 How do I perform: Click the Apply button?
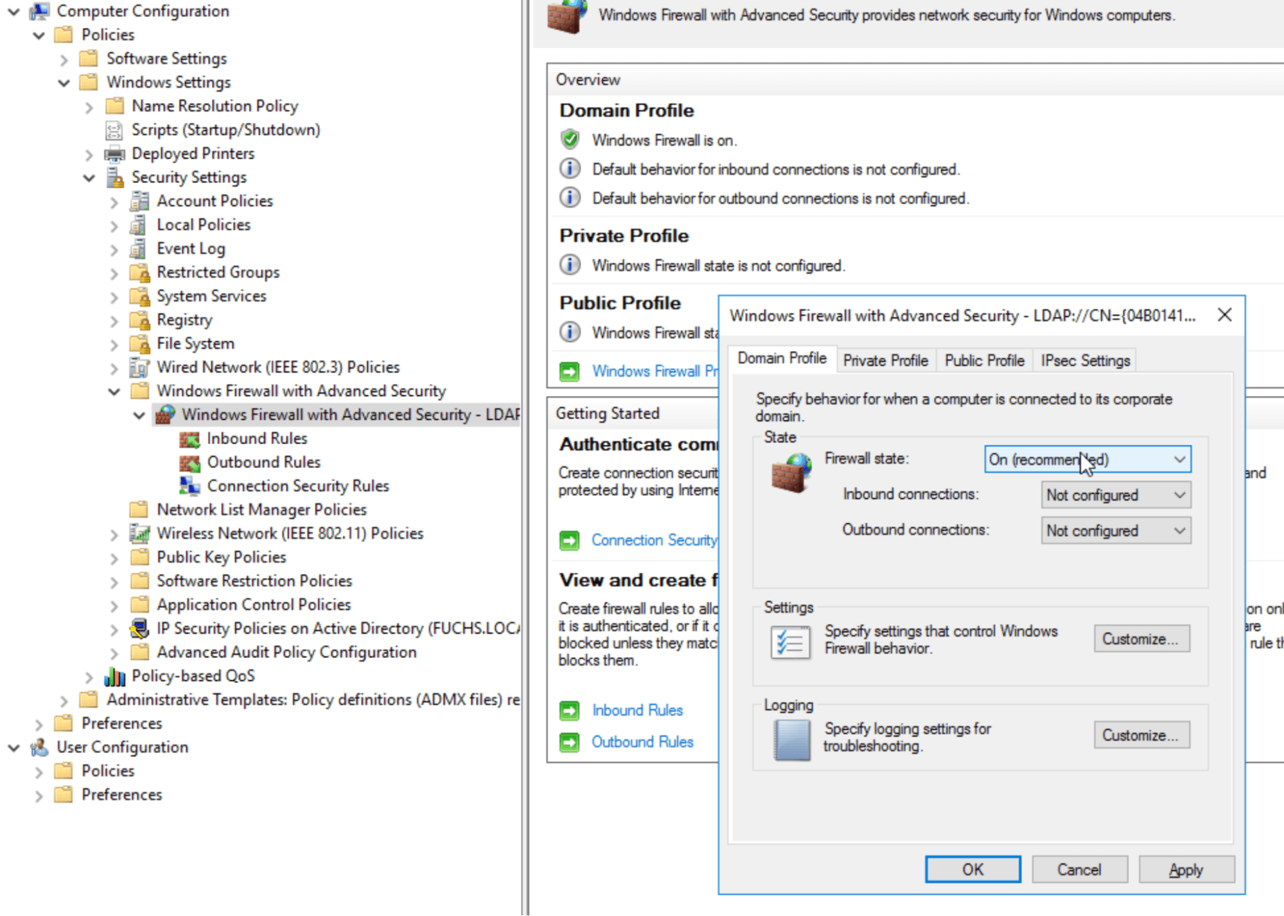click(x=1186, y=869)
